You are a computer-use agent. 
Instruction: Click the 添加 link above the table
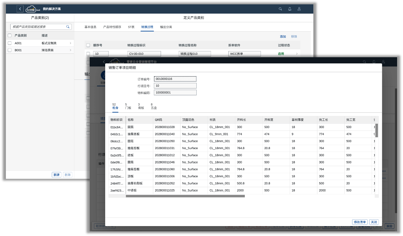click(283, 36)
